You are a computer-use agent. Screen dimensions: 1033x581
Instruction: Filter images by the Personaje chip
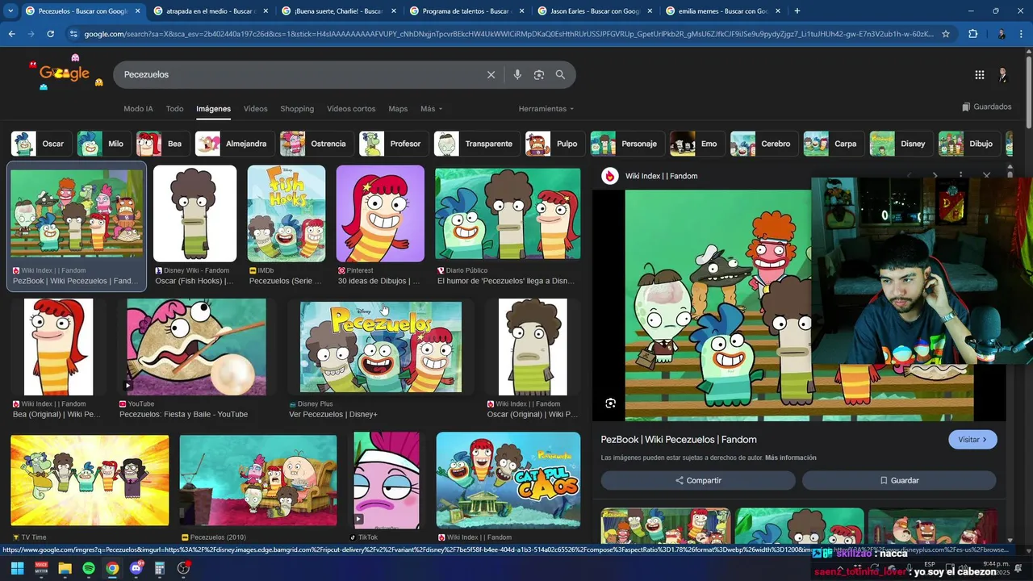pos(628,144)
